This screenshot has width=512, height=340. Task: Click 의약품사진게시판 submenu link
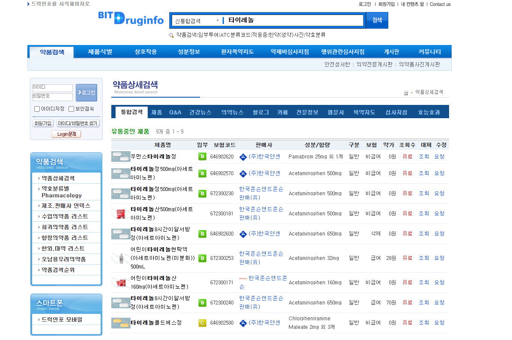(x=420, y=65)
